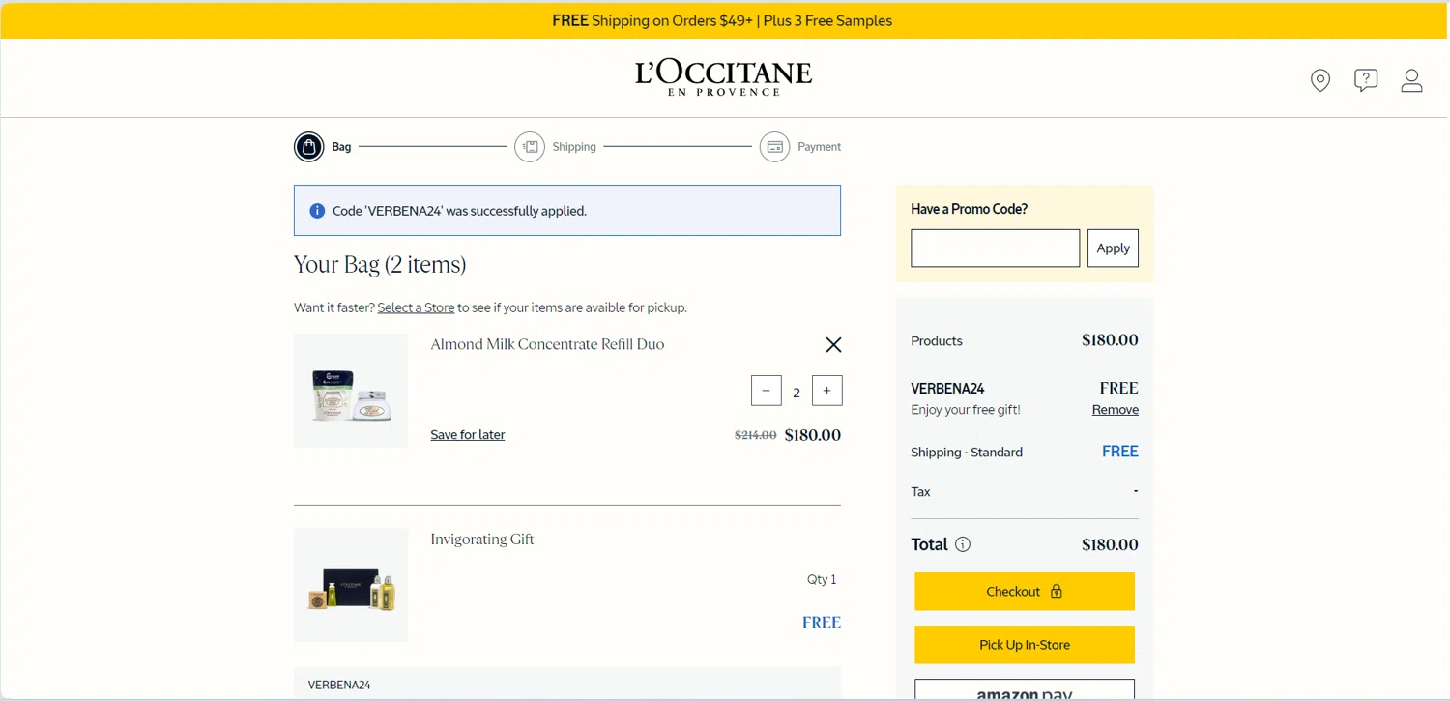Viewport: 1450px width, 701px height.
Task: Click the Payment step label
Action: click(x=820, y=147)
